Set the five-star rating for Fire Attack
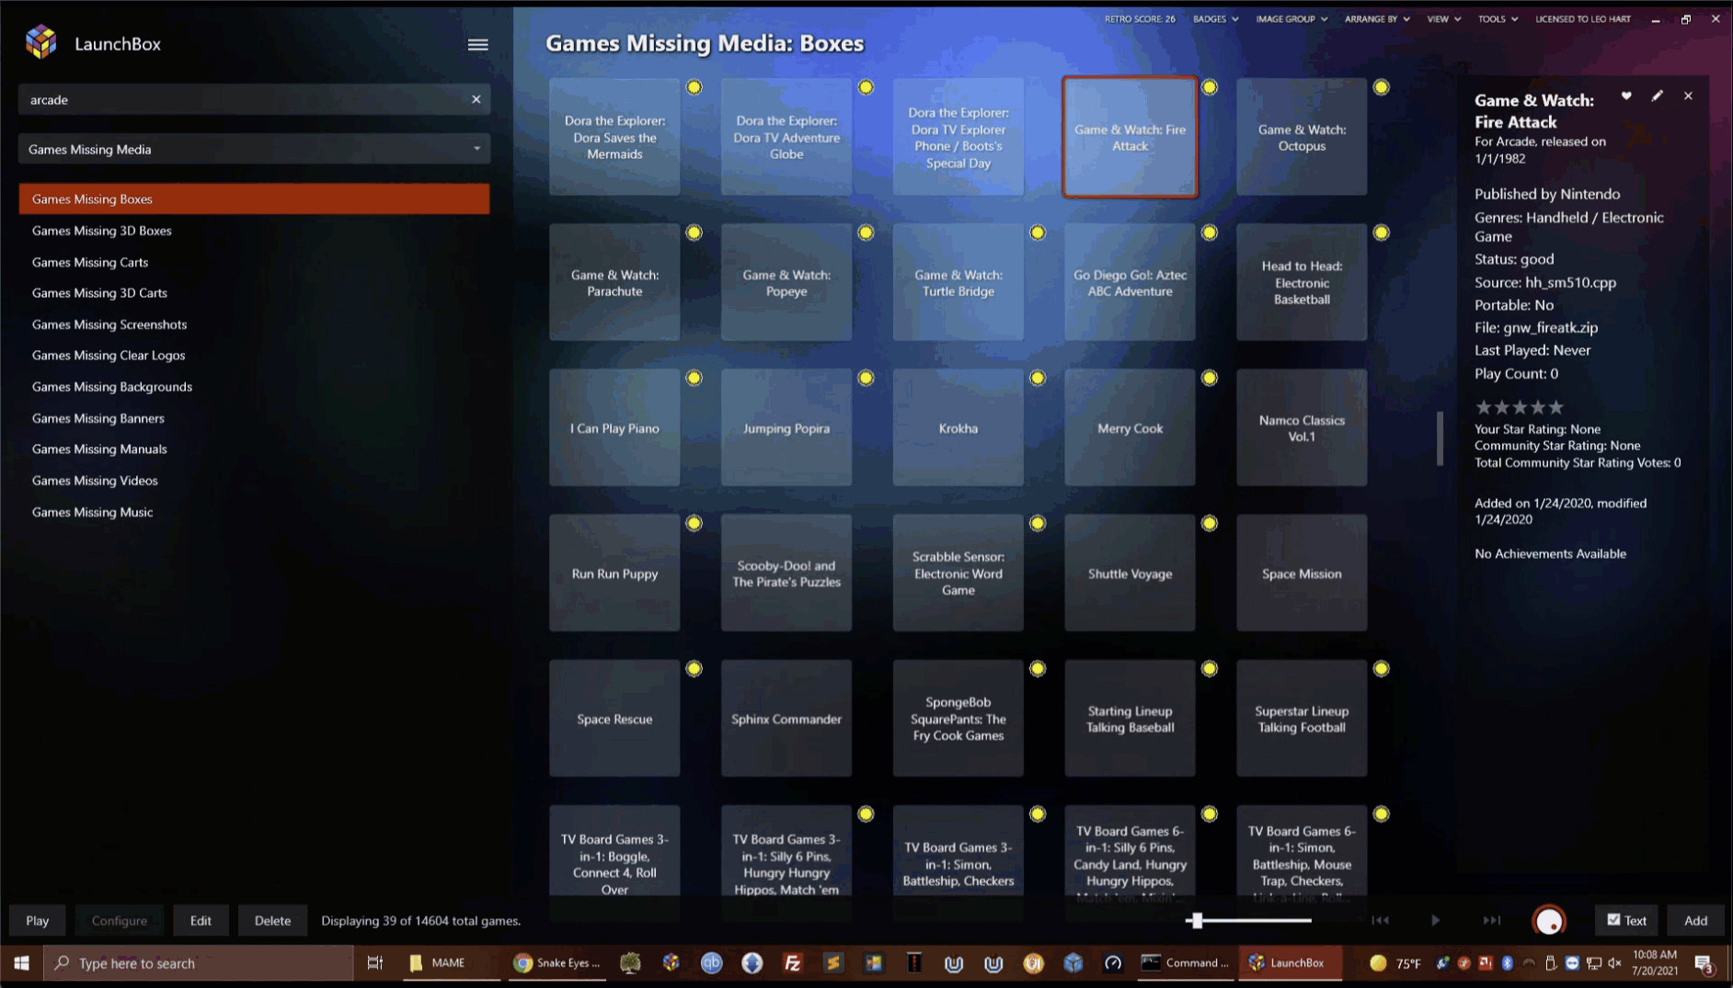Screen dimensions: 1733x988 (x=1555, y=407)
